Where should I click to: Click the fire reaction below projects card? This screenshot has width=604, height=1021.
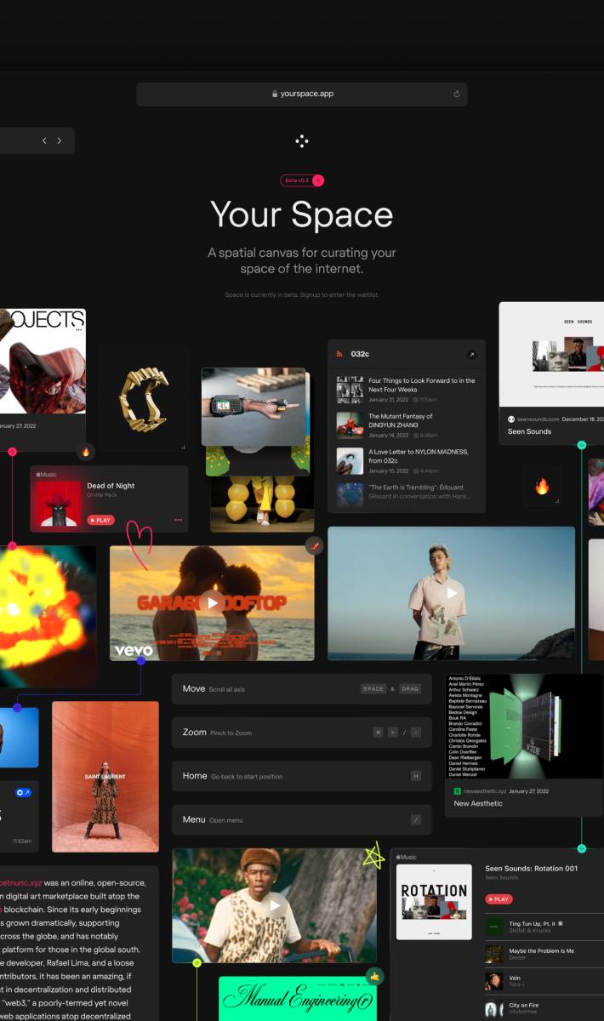85,452
